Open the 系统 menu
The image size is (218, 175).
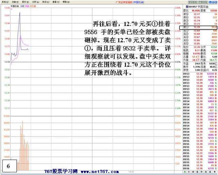(4, 2)
